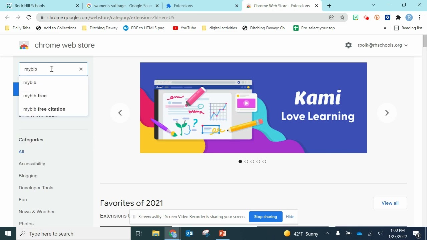Open Task View on taskbar
The height and width of the screenshot is (240, 427).
pyautogui.click(x=139, y=233)
